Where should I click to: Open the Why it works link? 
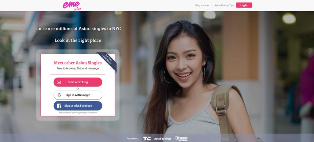202,6
